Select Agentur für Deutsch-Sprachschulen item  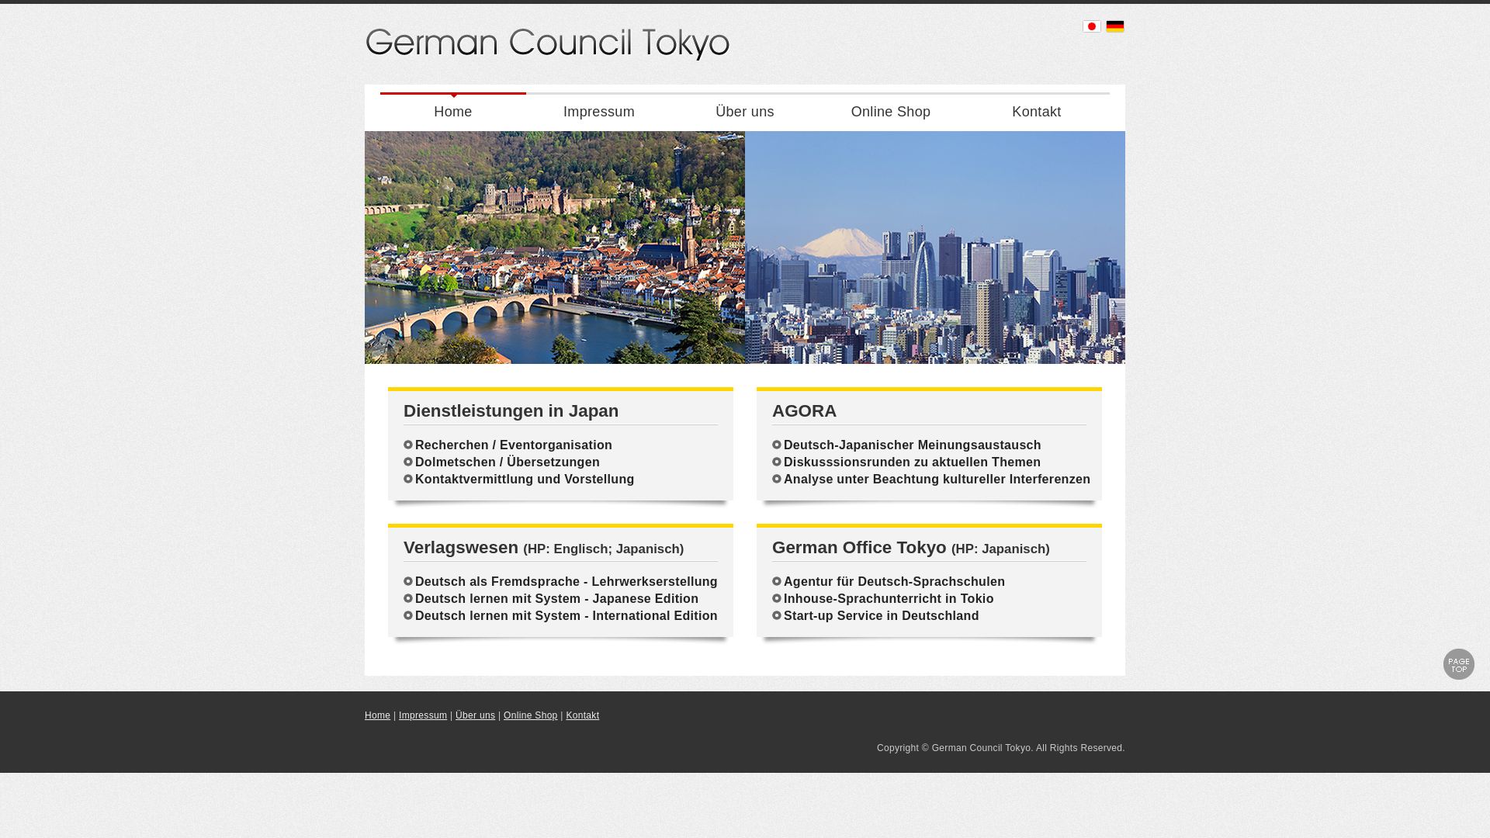click(894, 582)
